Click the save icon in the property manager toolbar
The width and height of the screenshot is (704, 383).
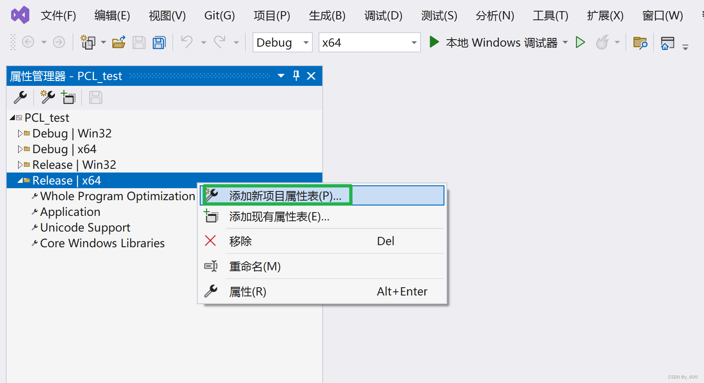click(x=95, y=97)
